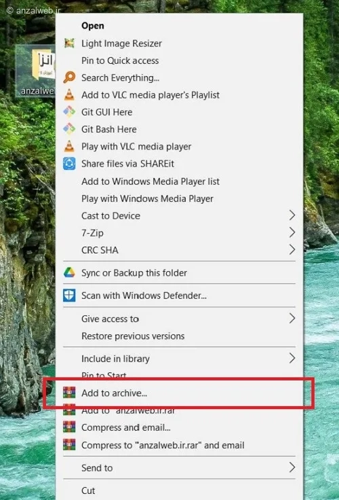
Task: Select Git GUI Here entry
Action: click(x=180, y=112)
